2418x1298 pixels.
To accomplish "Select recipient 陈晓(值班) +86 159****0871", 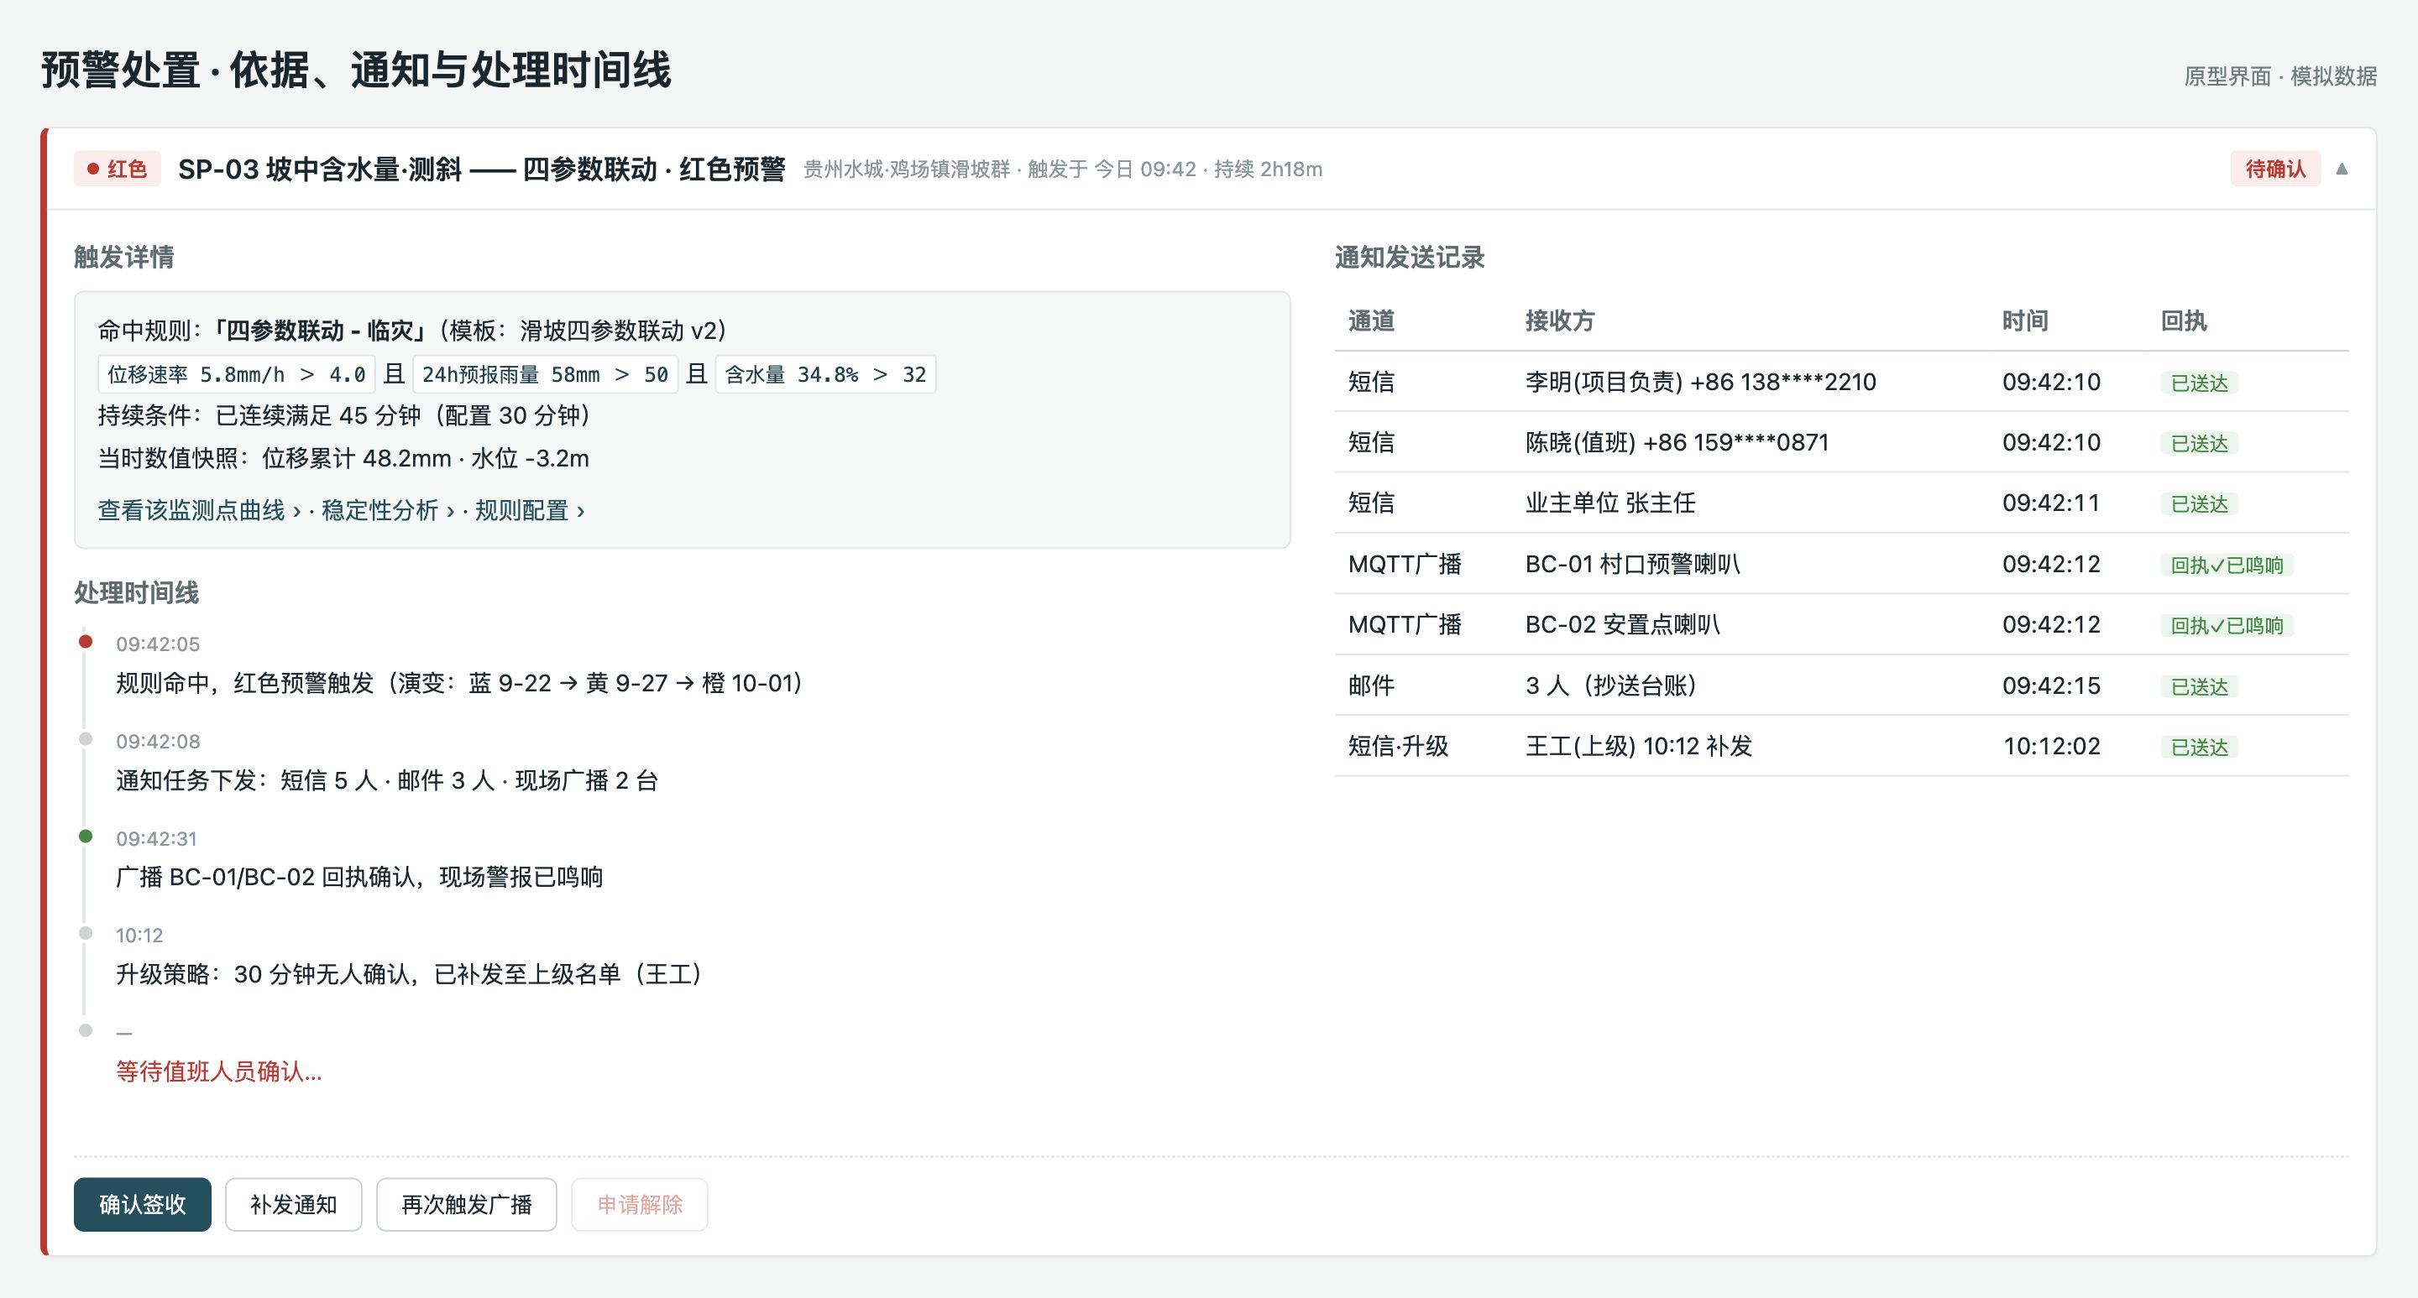I will 1677,443.
